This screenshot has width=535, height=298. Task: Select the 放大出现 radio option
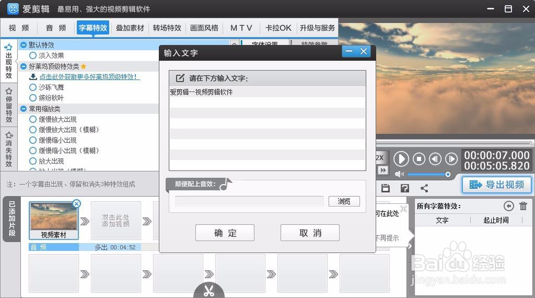[x=33, y=161]
